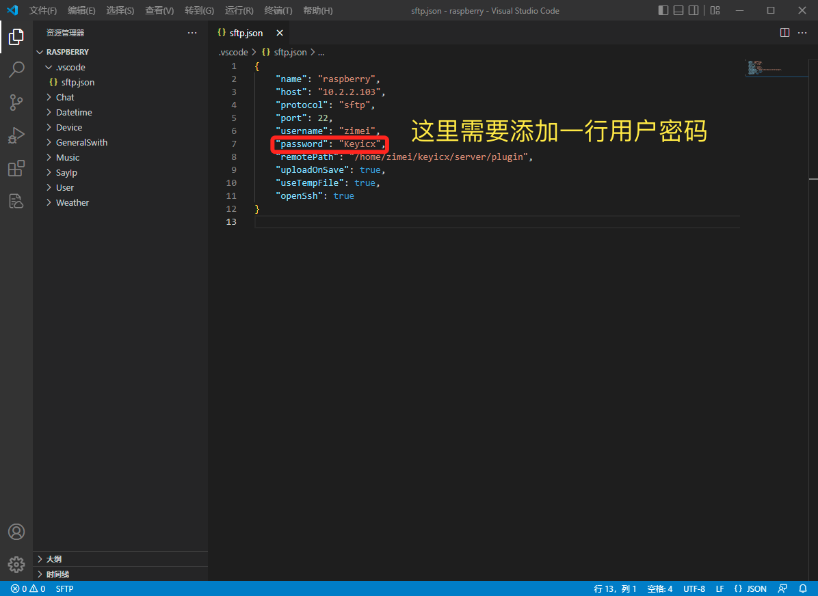Click the feedback icon in status bar
This screenshot has height=596, width=818.
[782, 588]
